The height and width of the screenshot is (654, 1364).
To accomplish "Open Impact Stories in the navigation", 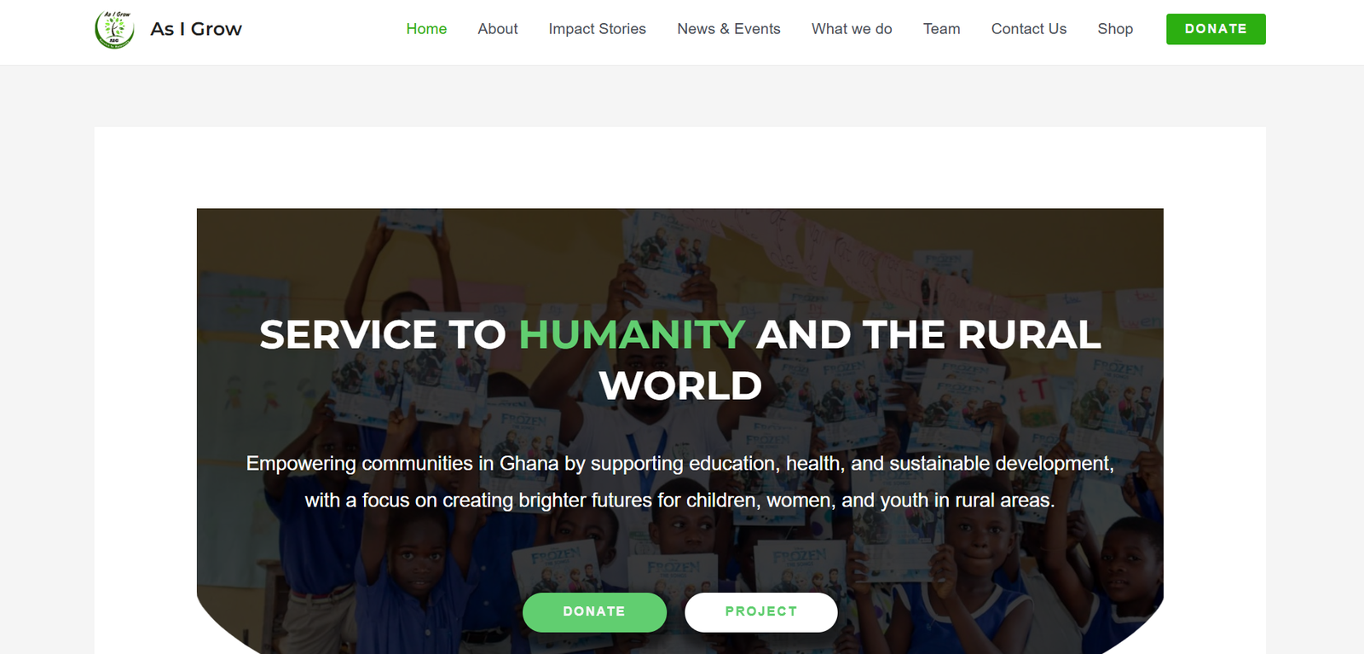I will pos(598,29).
